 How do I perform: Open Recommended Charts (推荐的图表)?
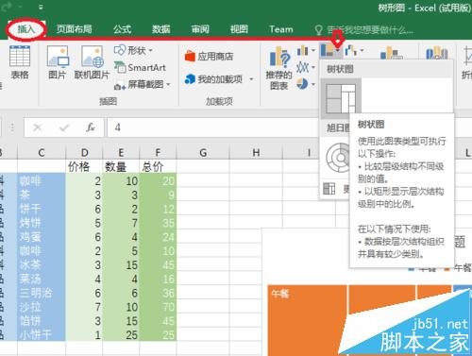278,67
